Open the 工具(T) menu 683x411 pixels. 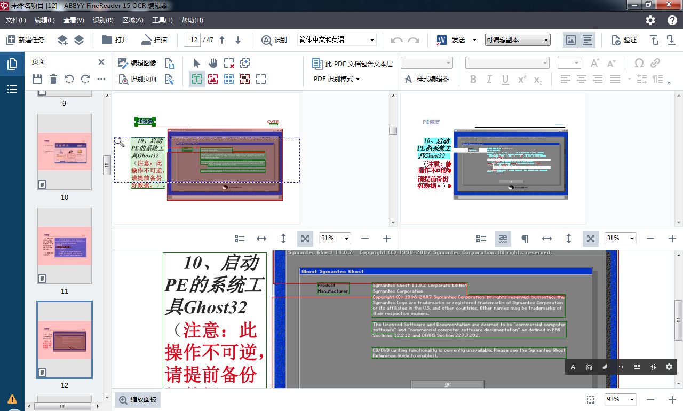162,20
